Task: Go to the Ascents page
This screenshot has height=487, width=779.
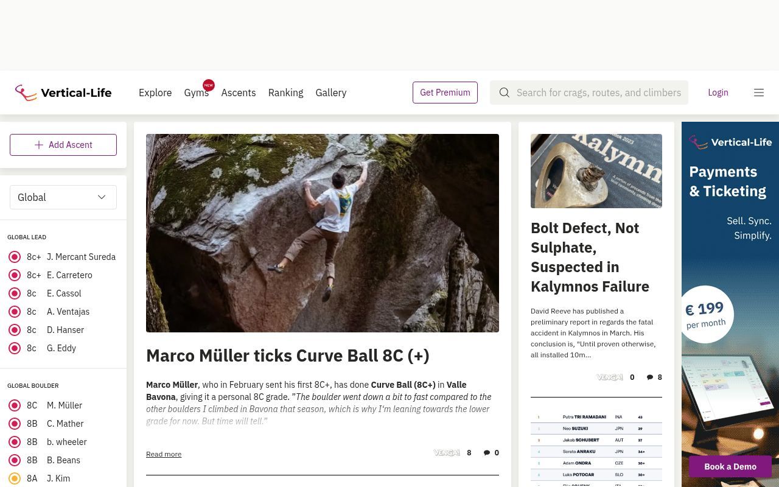Action: (x=239, y=93)
